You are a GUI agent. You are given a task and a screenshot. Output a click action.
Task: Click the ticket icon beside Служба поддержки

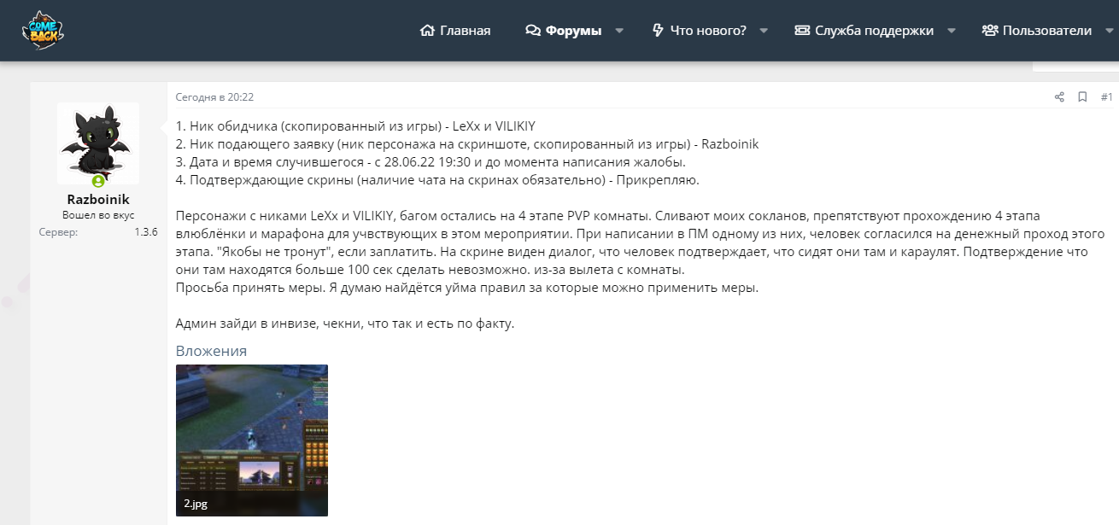802,31
